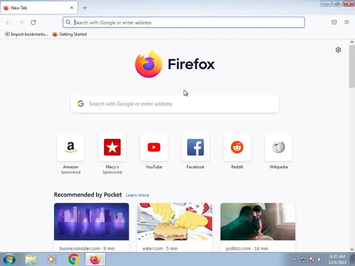Image resolution: width=355 pixels, height=266 pixels.
Task: Click the businessinsider.com · 9 min label
Action: click(x=87, y=248)
